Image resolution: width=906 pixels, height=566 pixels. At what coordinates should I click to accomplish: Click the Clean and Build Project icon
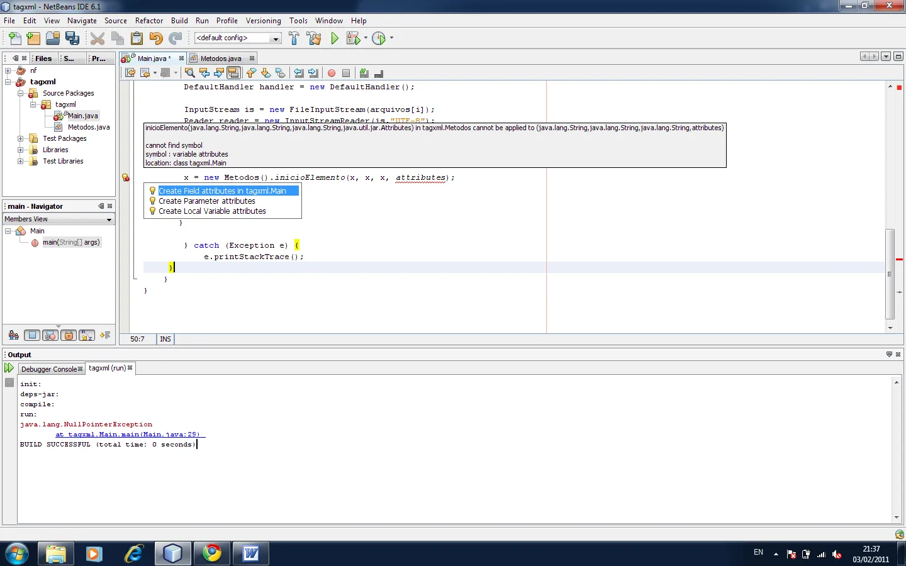tap(314, 38)
